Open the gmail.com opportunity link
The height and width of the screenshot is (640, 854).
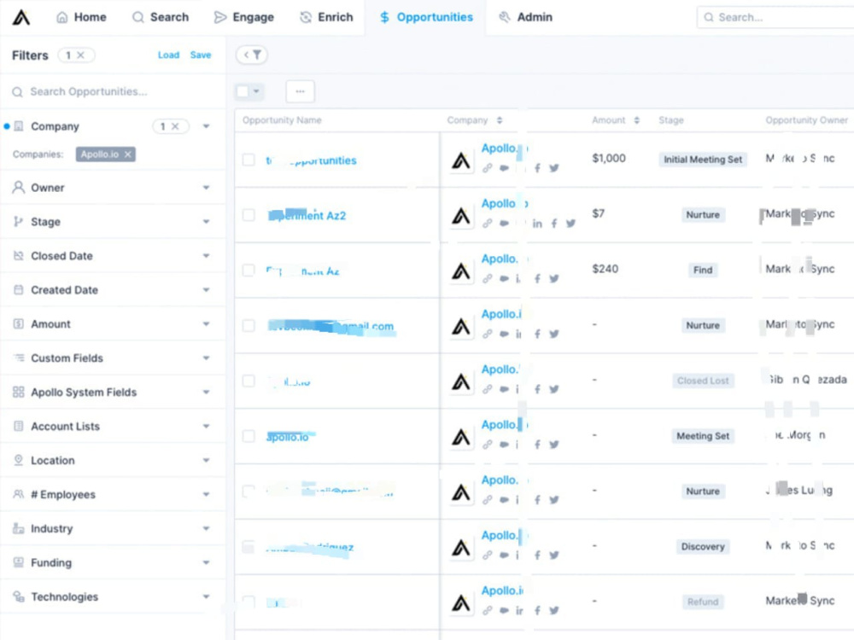pos(331,327)
